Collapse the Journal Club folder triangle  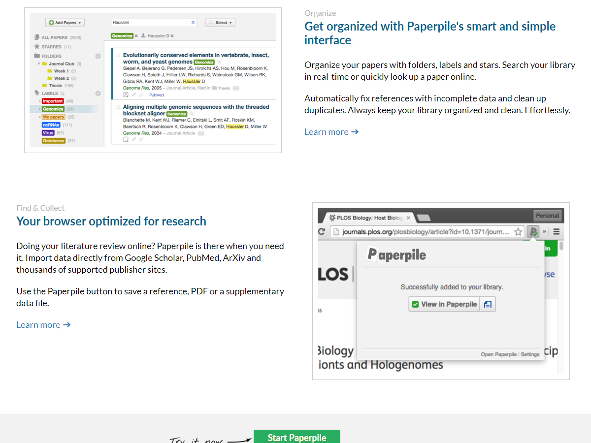[39, 64]
